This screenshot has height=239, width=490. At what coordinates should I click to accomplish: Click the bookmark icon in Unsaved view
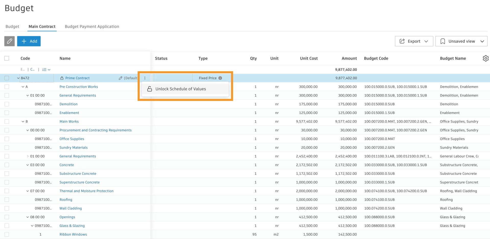[443, 41]
